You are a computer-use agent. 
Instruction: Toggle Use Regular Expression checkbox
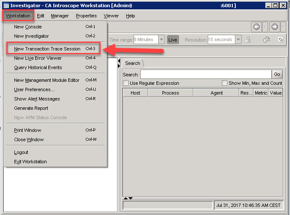[x=126, y=83]
